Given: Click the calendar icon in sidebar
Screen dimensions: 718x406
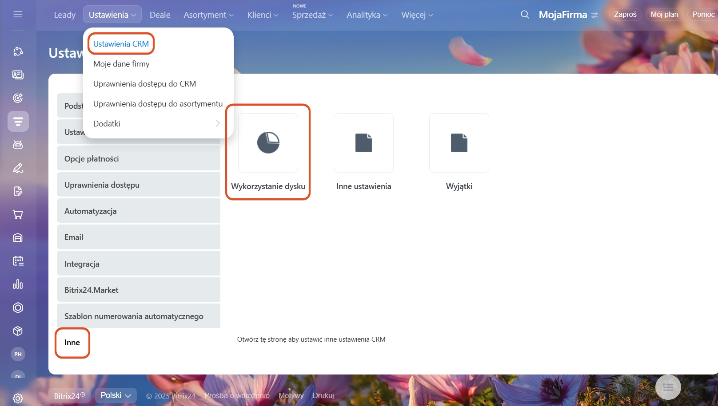Looking at the screenshot, I should tap(18, 261).
